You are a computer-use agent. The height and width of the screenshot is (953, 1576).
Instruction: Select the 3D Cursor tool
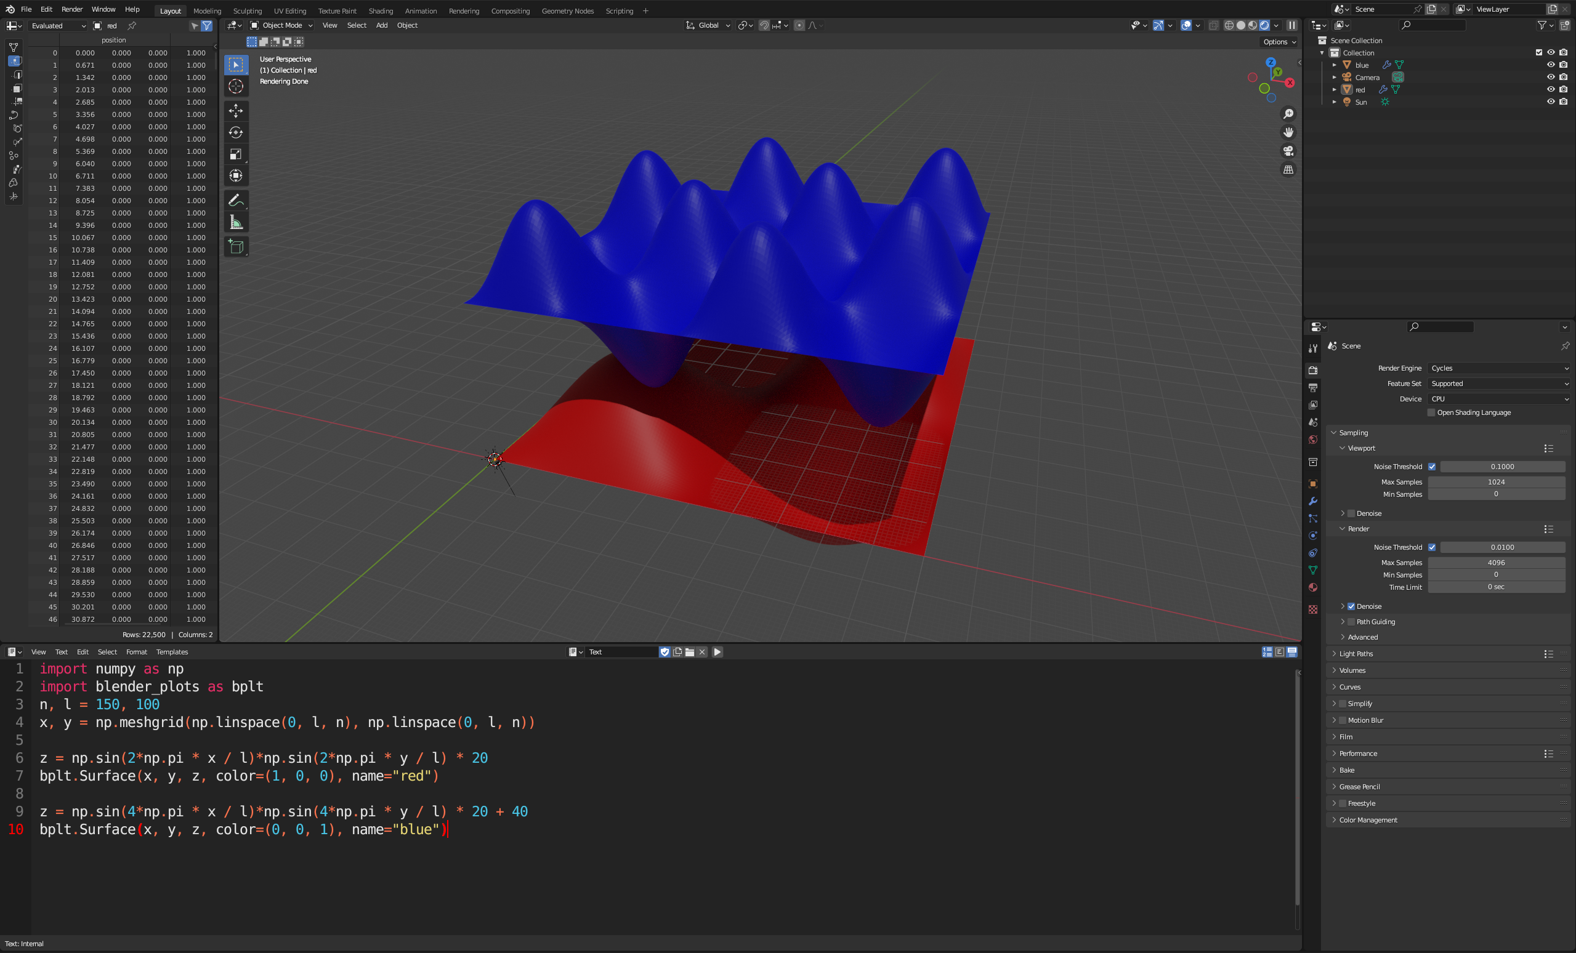pos(235,86)
